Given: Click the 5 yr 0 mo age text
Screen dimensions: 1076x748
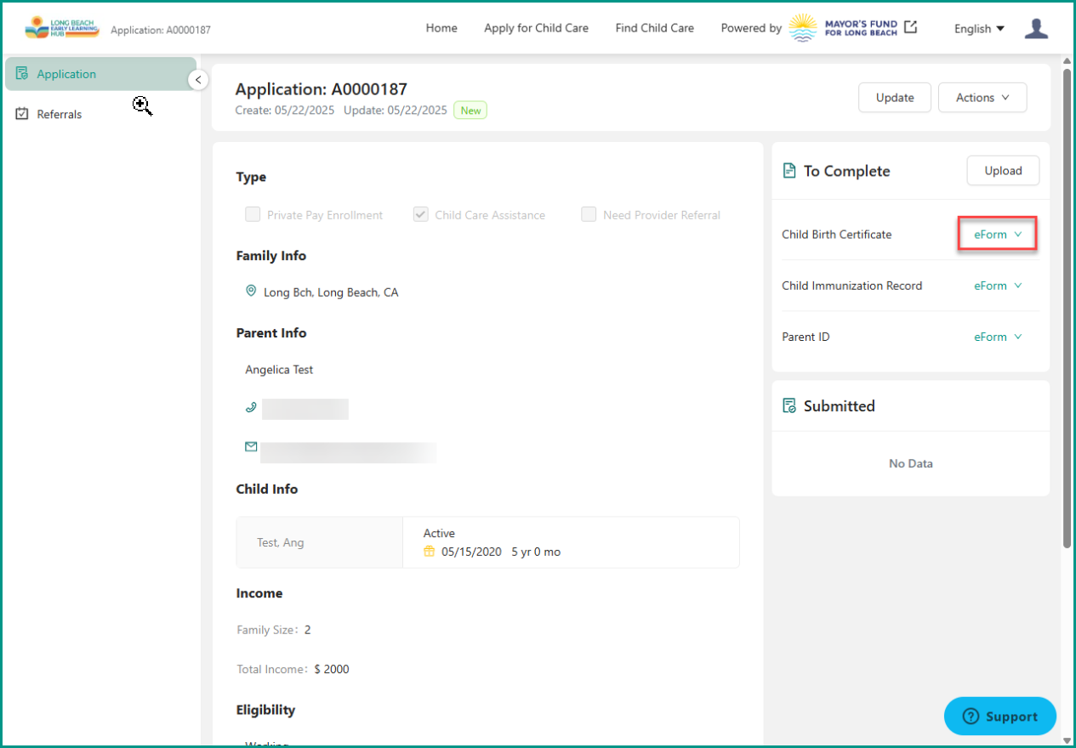Looking at the screenshot, I should (536, 552).
